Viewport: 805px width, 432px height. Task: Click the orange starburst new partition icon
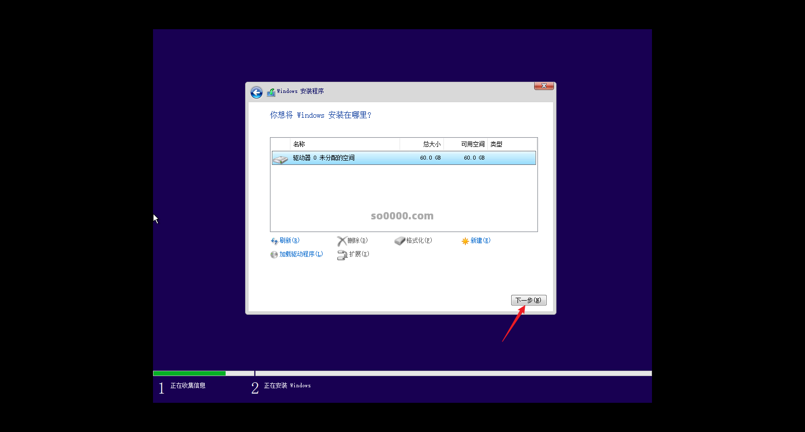[x=465, y=241]
